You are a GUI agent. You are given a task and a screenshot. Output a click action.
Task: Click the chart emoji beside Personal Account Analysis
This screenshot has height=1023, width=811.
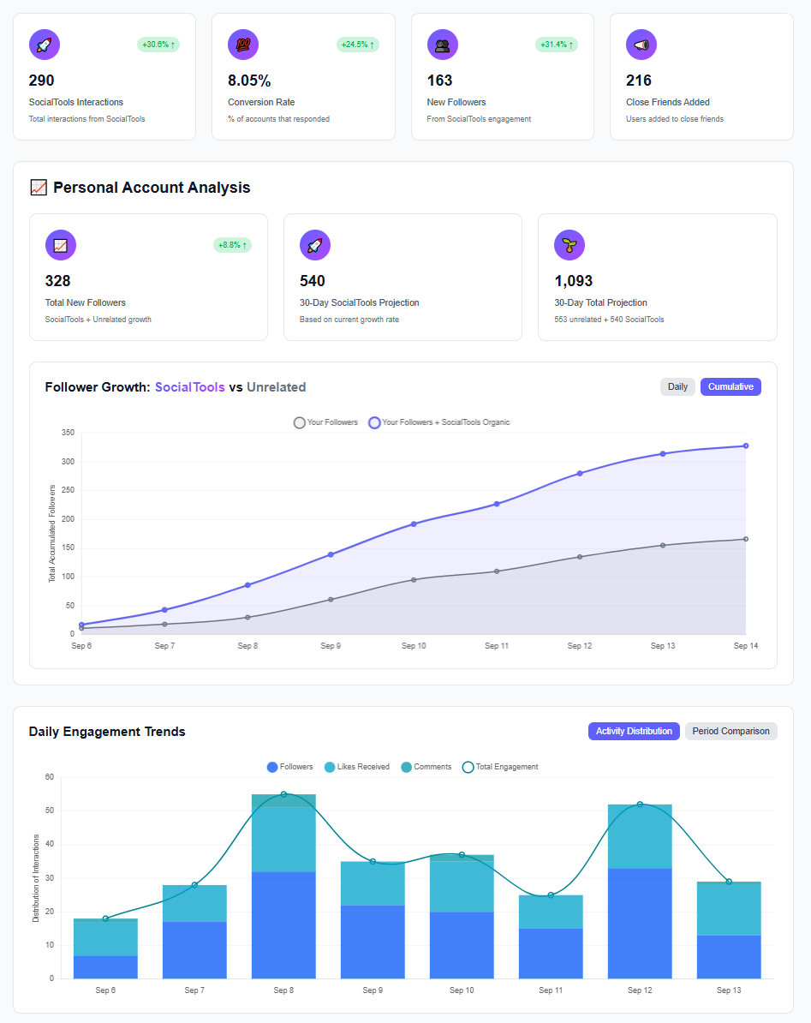click(x=39, y=188)
